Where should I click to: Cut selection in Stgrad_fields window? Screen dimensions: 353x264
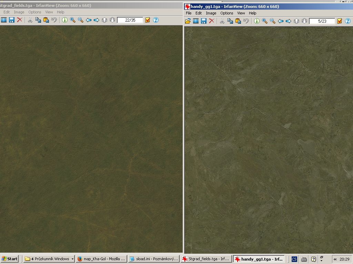click(x=30, y=20)
